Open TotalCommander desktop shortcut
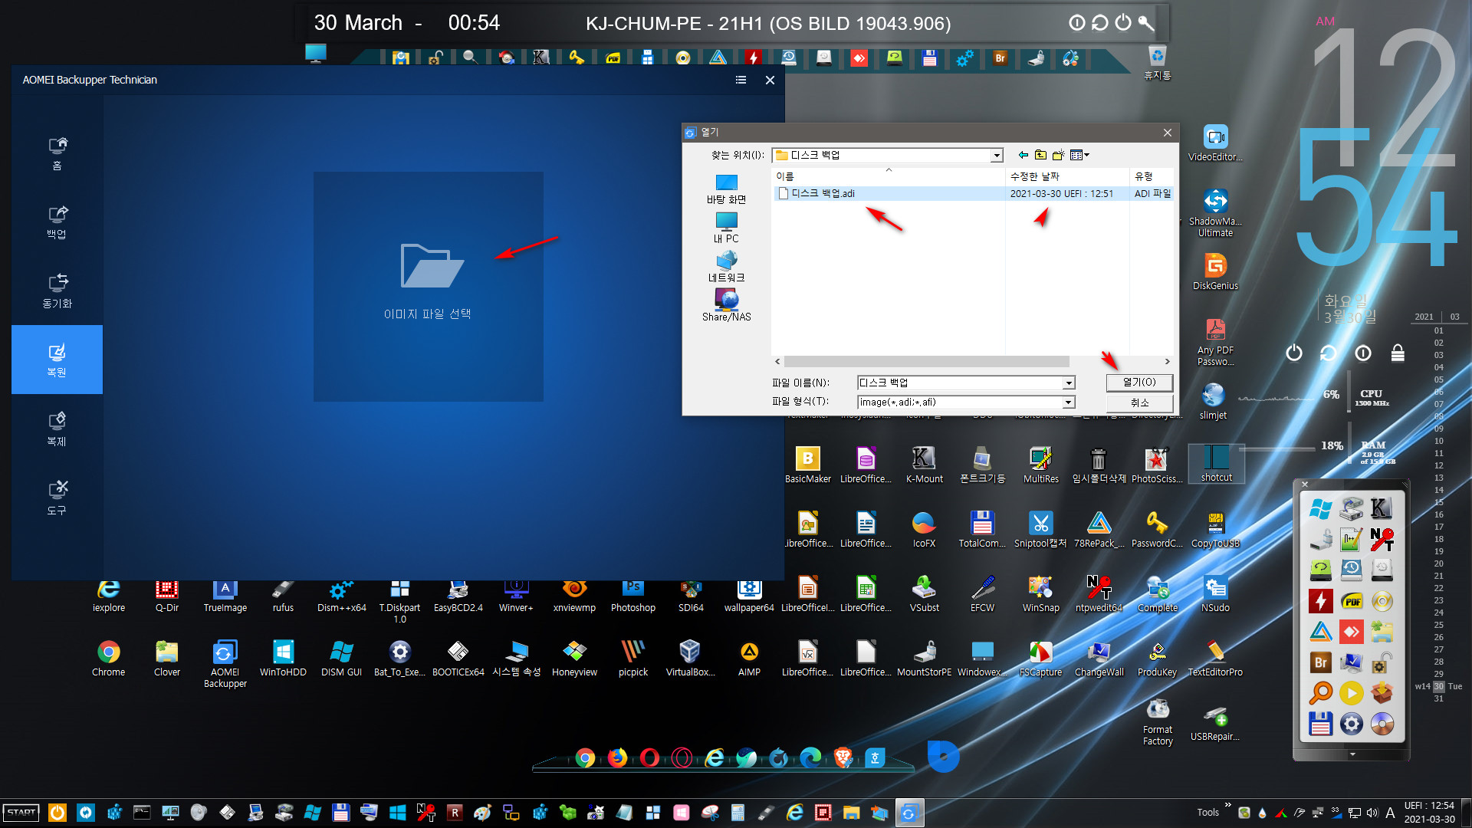Viewport: 1472px width, 828px height. click(x=982, y=530)
